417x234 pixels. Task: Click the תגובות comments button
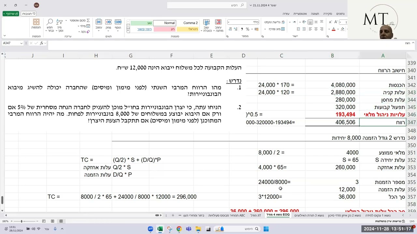click(29, 14)
